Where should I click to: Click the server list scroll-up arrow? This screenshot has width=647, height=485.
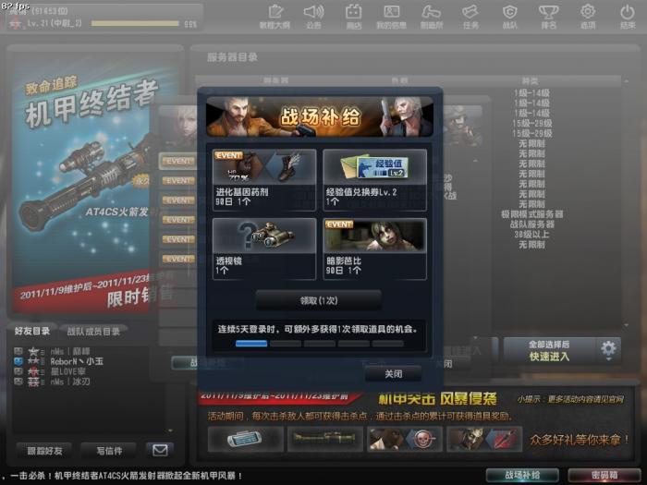[x=627, y=81]
